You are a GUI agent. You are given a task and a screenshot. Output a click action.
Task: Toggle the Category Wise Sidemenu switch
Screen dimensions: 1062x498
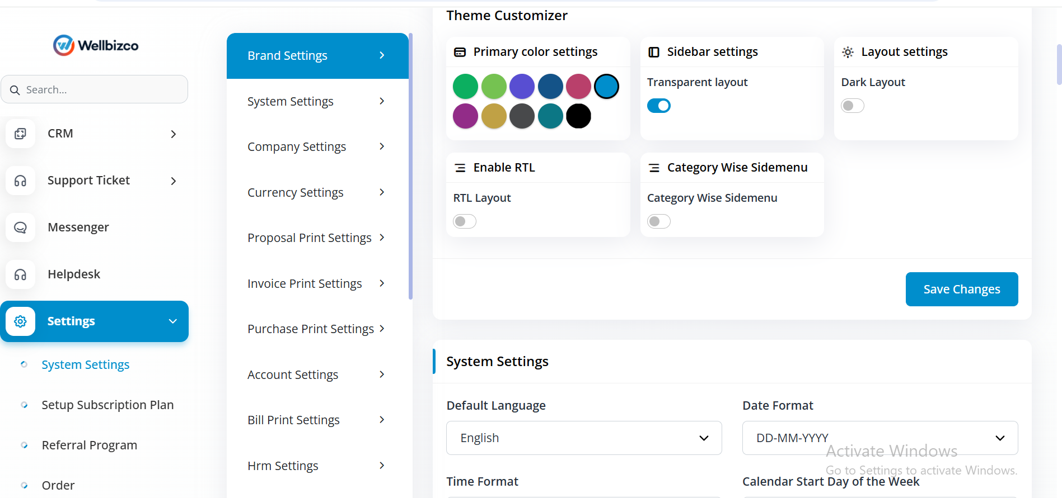point(658,221)
